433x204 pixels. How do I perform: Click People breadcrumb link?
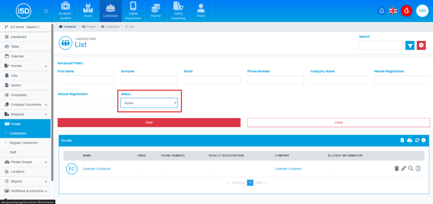[x=89, y=27]
